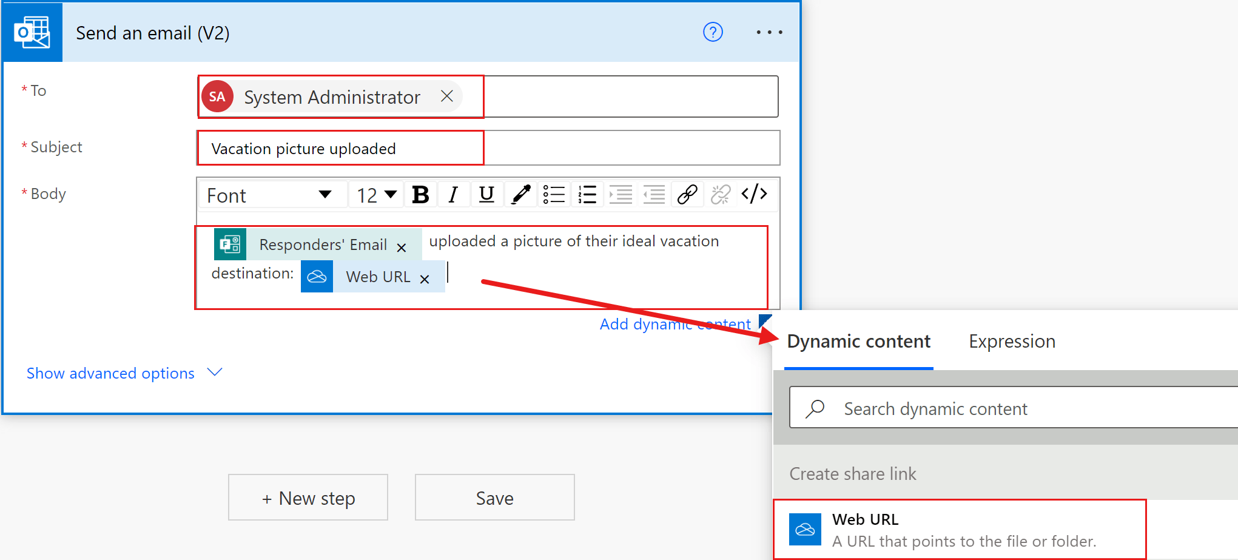Click the New step button
The image size is (1238, 560).
308,497
